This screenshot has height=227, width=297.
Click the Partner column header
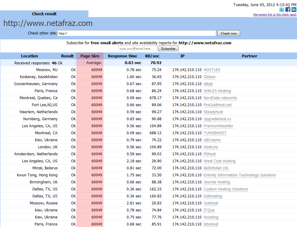pyautogui.click(x=250, y=56)
